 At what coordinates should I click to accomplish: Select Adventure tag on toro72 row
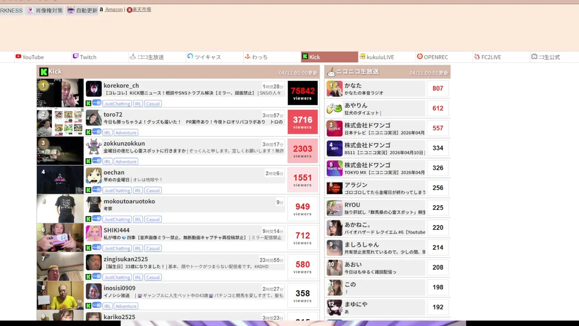pyautogui.click(x=126, y=133)
